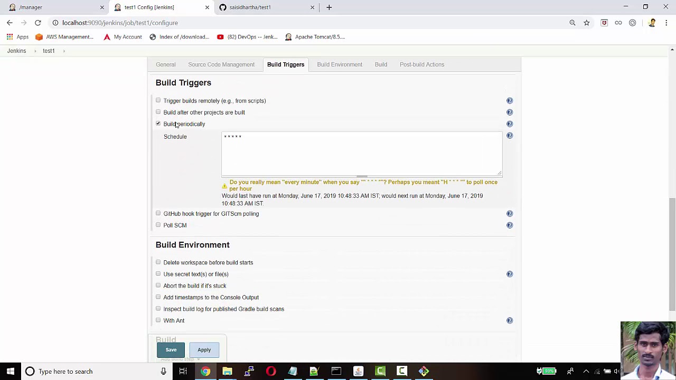Open Index of /download bookmark
The height and width of the screenshot is (380, 676).
[x=179, y=37]
